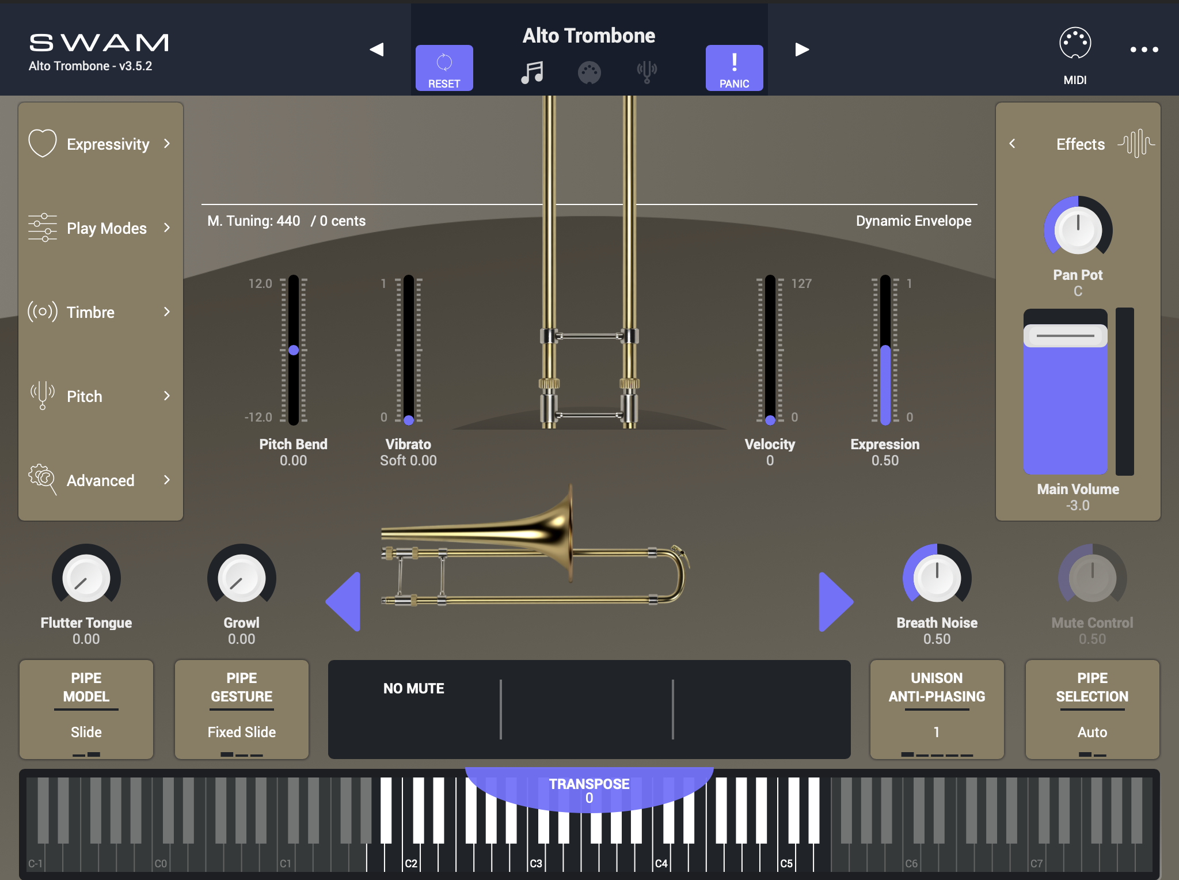The image size is (1179, 880).
Task: Open the tuning fork settings in the header
Action: click(647, 71)
